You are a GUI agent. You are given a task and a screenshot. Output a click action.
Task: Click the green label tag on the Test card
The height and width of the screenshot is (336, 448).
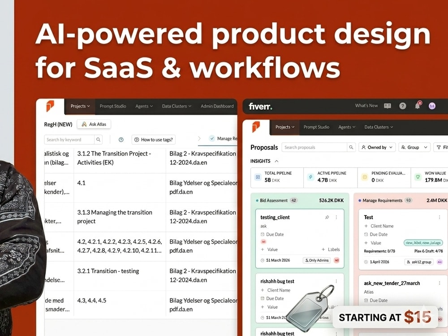tap(423, 243)
